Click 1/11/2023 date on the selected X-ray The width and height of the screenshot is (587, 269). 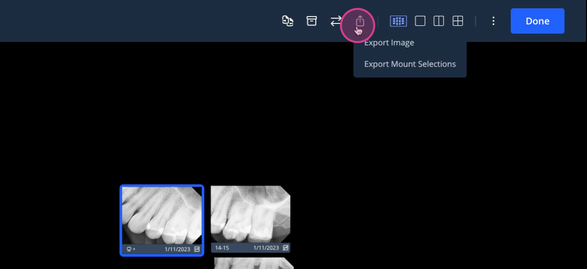pos(178,249)
